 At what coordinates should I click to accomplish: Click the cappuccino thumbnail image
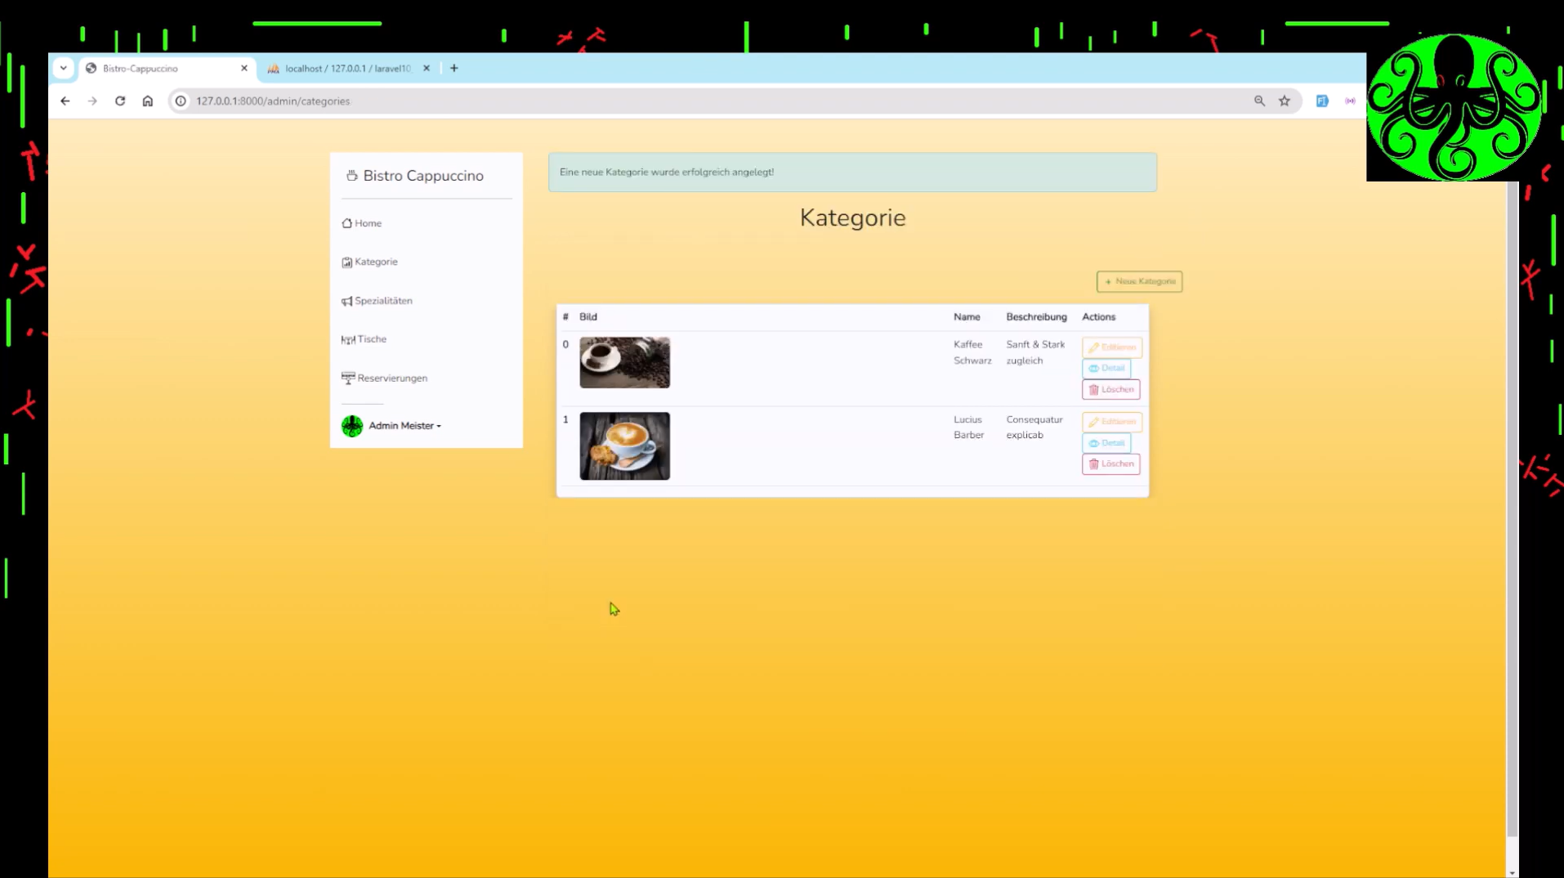coord(625,446)
